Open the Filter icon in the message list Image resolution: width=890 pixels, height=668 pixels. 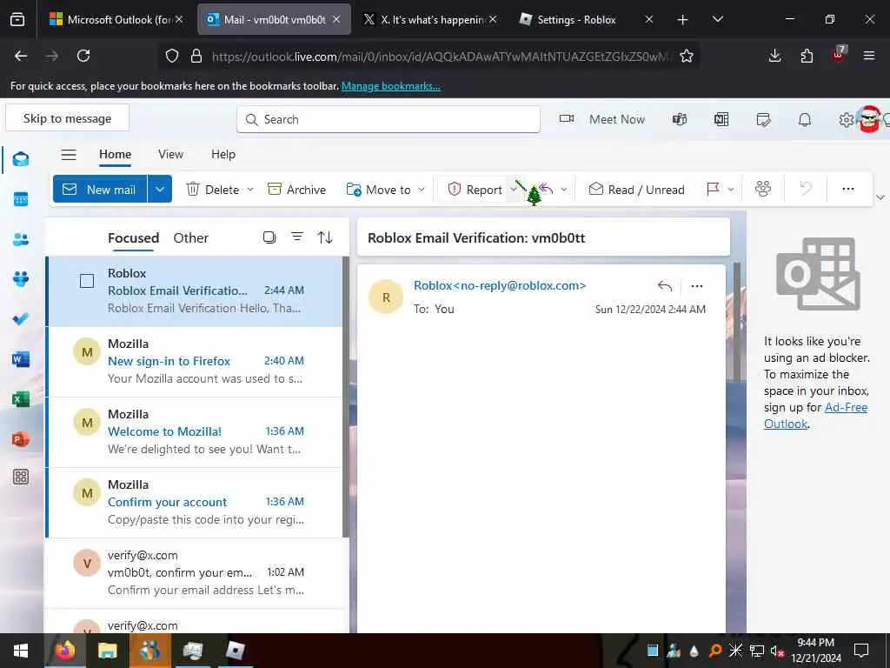coord(297,237)
